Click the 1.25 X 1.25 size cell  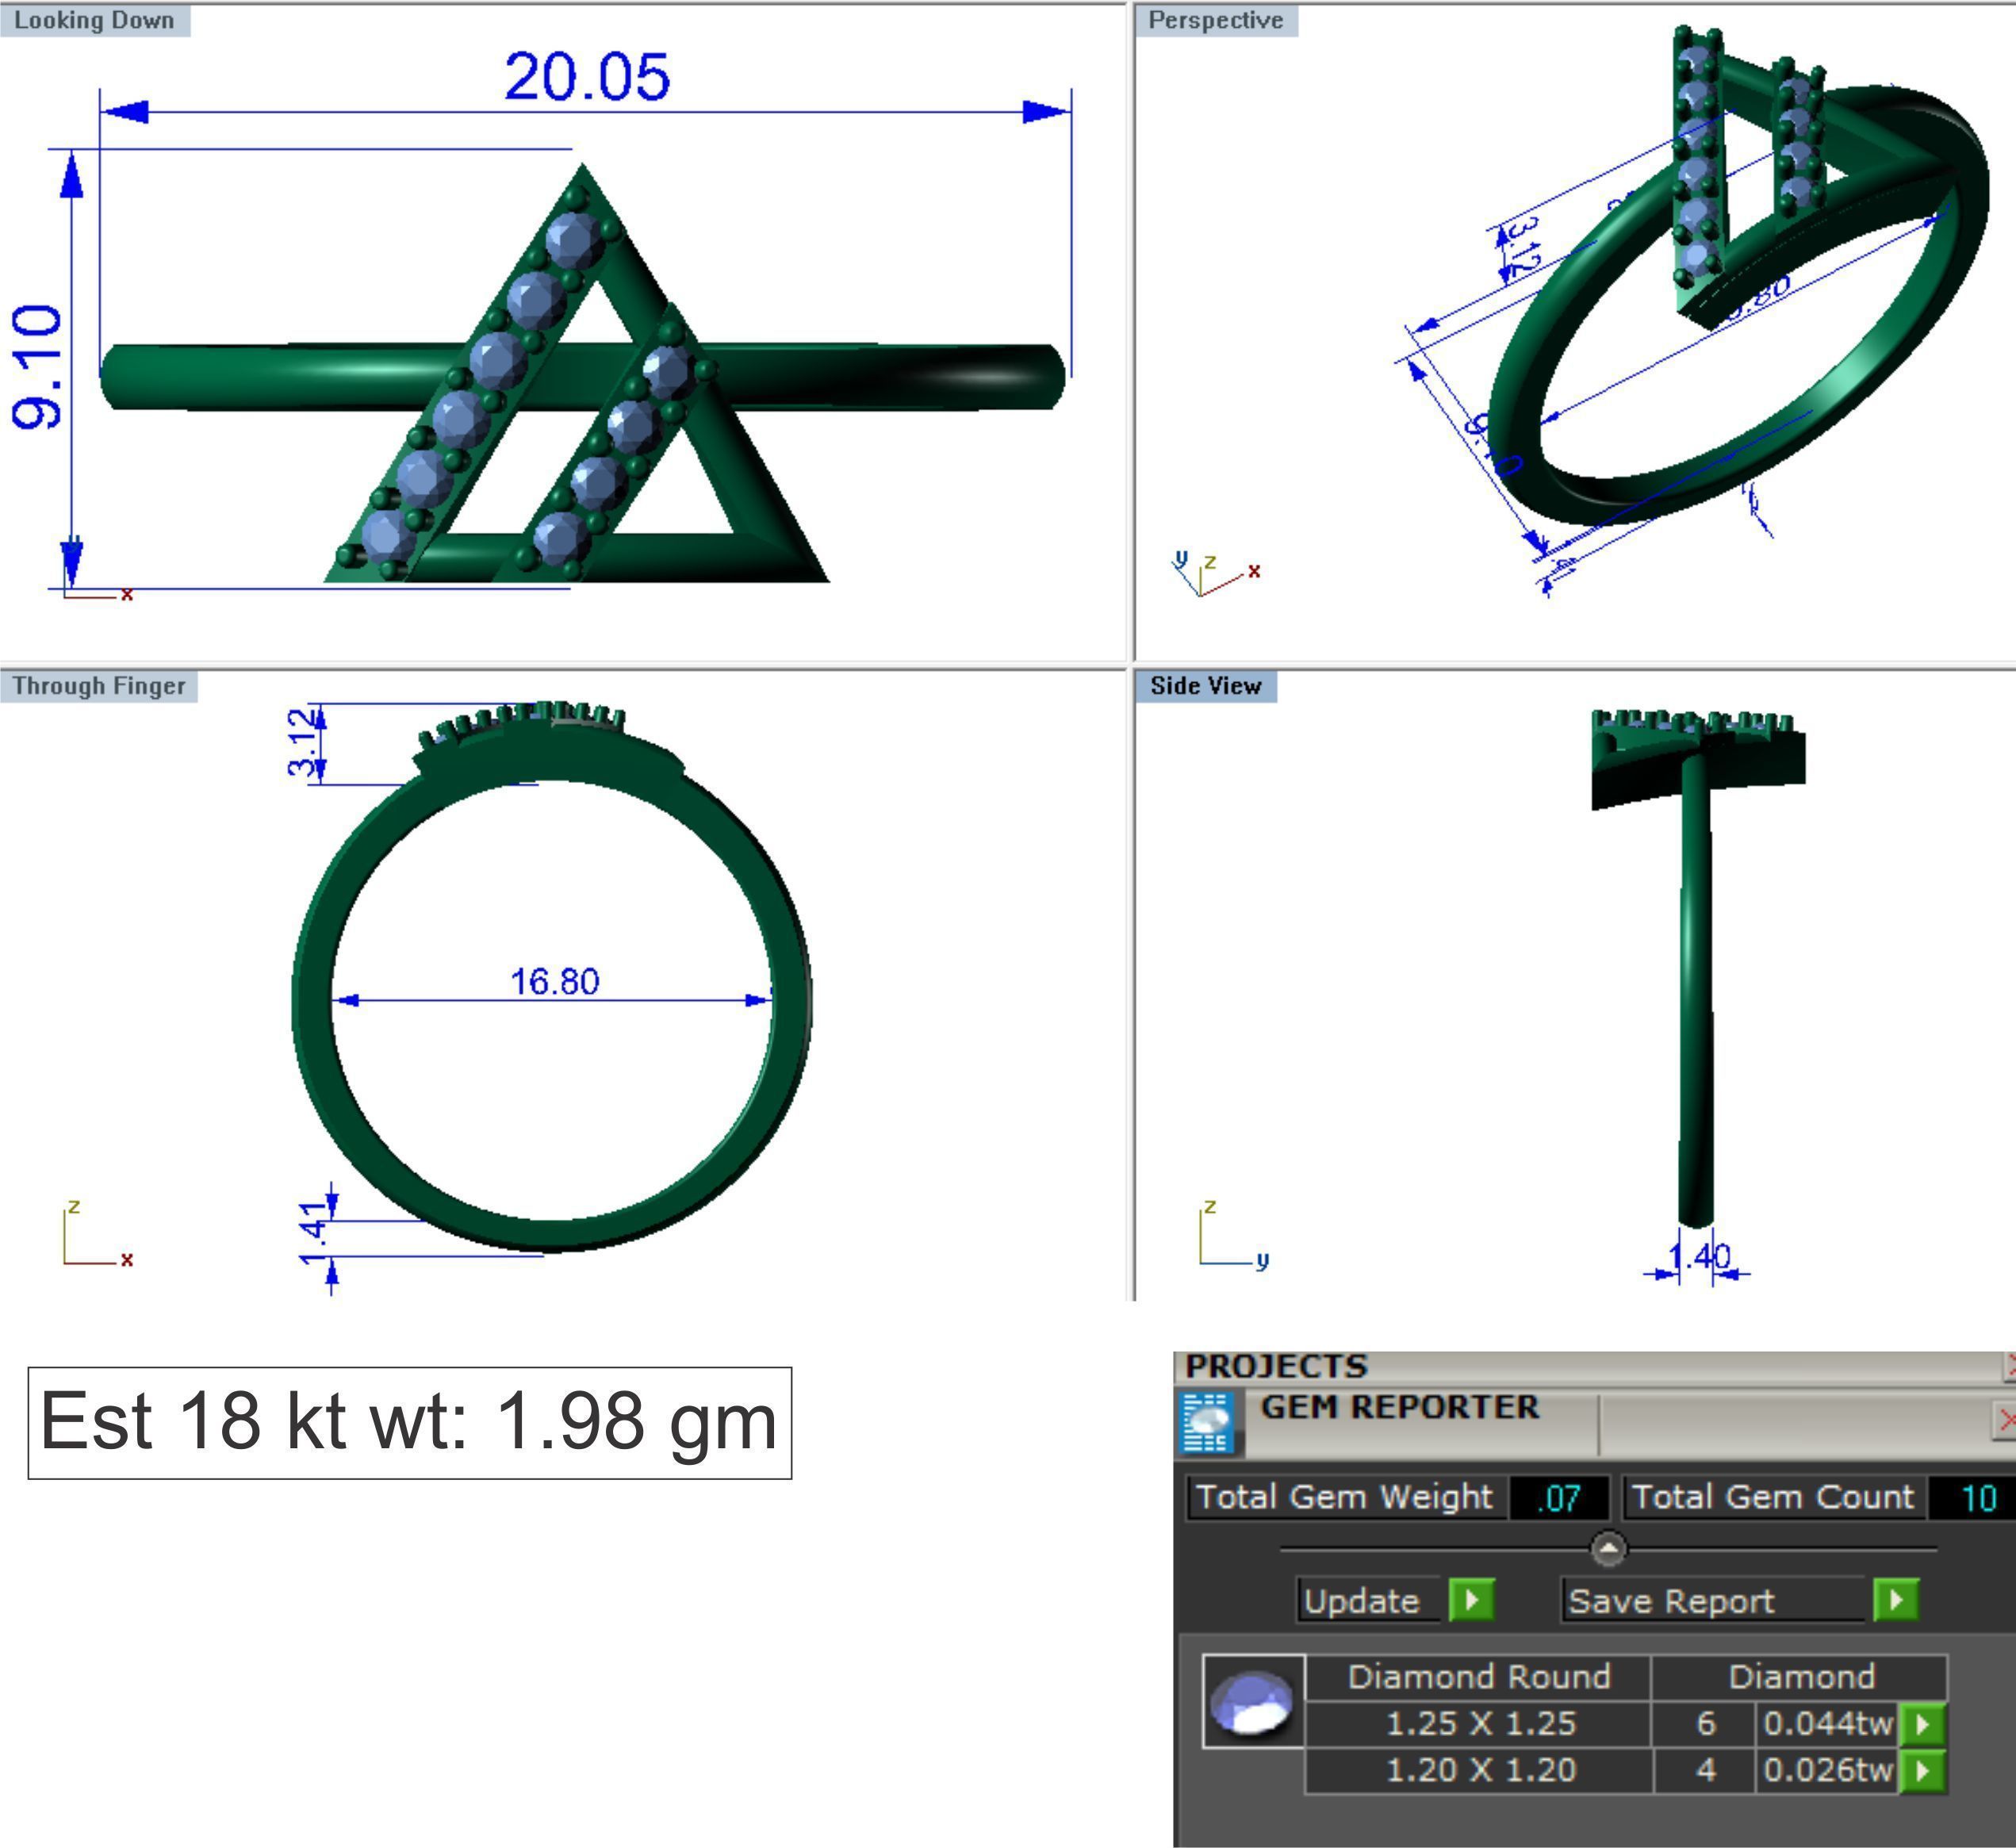coord(1479,1724)
